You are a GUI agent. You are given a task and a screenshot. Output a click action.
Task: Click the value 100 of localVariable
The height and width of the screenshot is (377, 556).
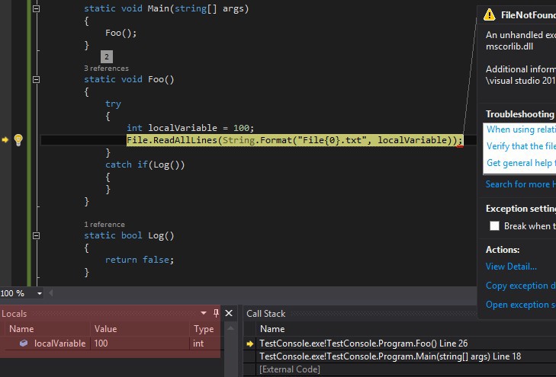101,343
